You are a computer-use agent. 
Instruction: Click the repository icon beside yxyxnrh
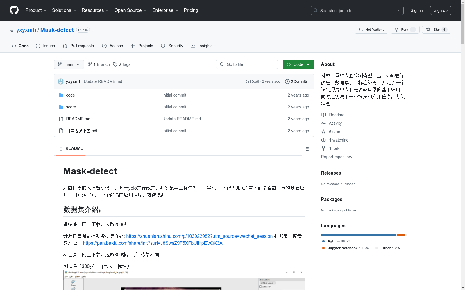coord(12,30)
